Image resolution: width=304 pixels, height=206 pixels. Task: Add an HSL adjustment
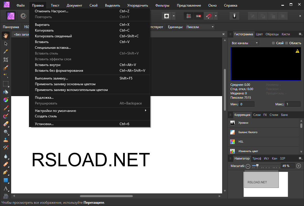[264, 142]
